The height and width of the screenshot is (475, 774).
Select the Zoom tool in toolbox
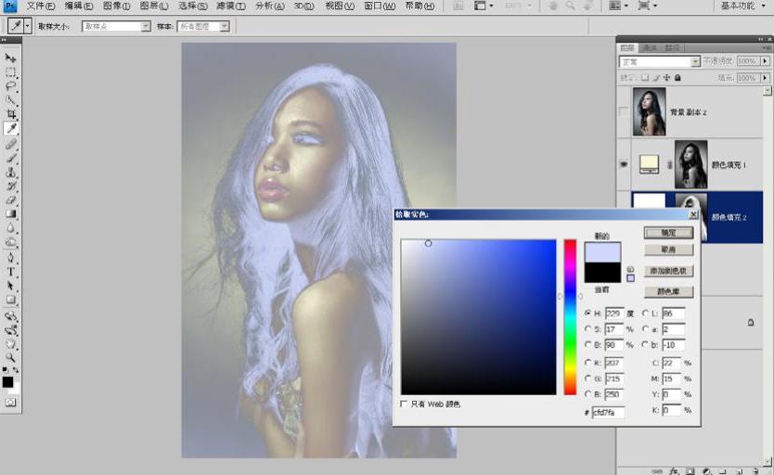10,357
